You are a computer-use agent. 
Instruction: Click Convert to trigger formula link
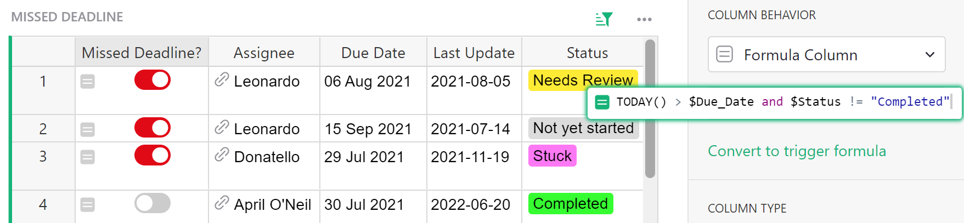797,151
